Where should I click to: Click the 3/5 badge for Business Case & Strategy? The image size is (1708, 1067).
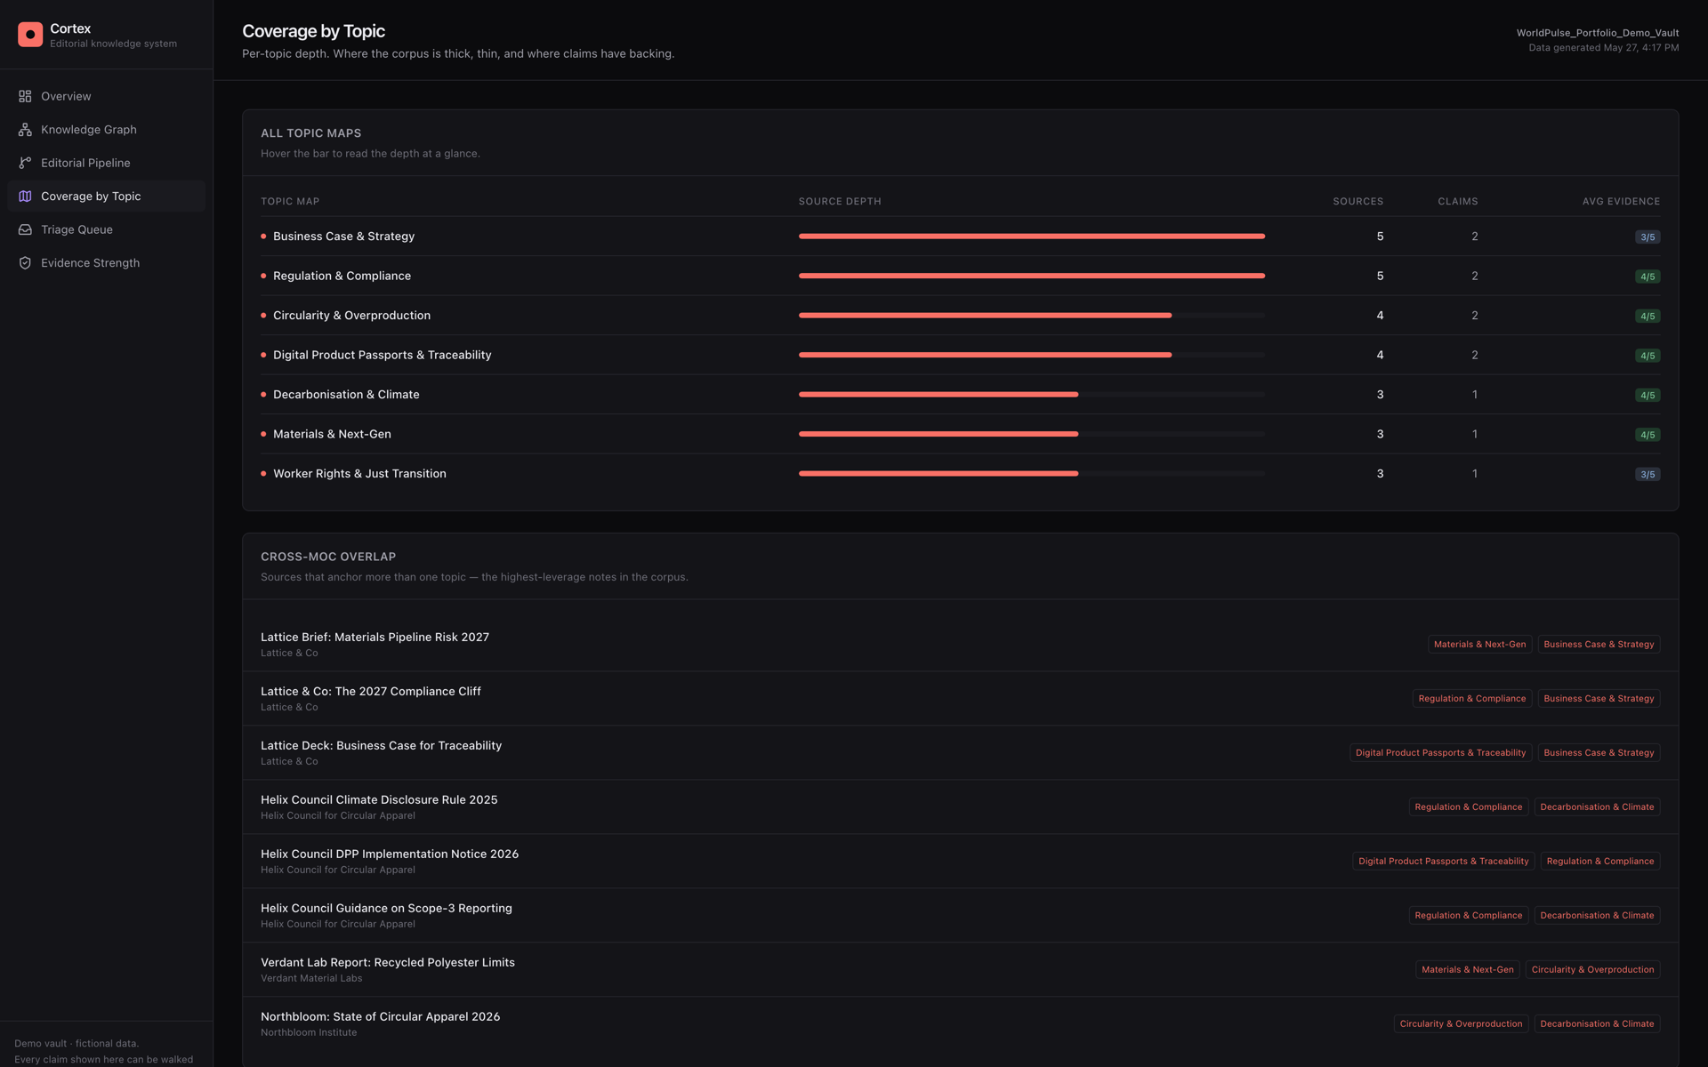pos(1648,237)
